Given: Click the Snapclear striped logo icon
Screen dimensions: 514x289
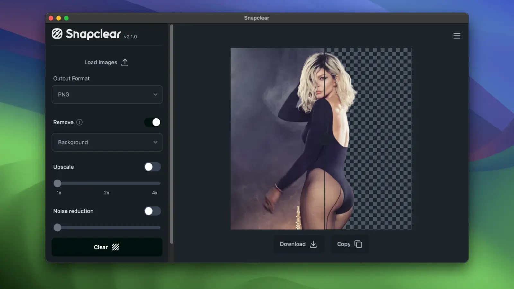Looking at the screenshot, I should [x=57, y=34].
